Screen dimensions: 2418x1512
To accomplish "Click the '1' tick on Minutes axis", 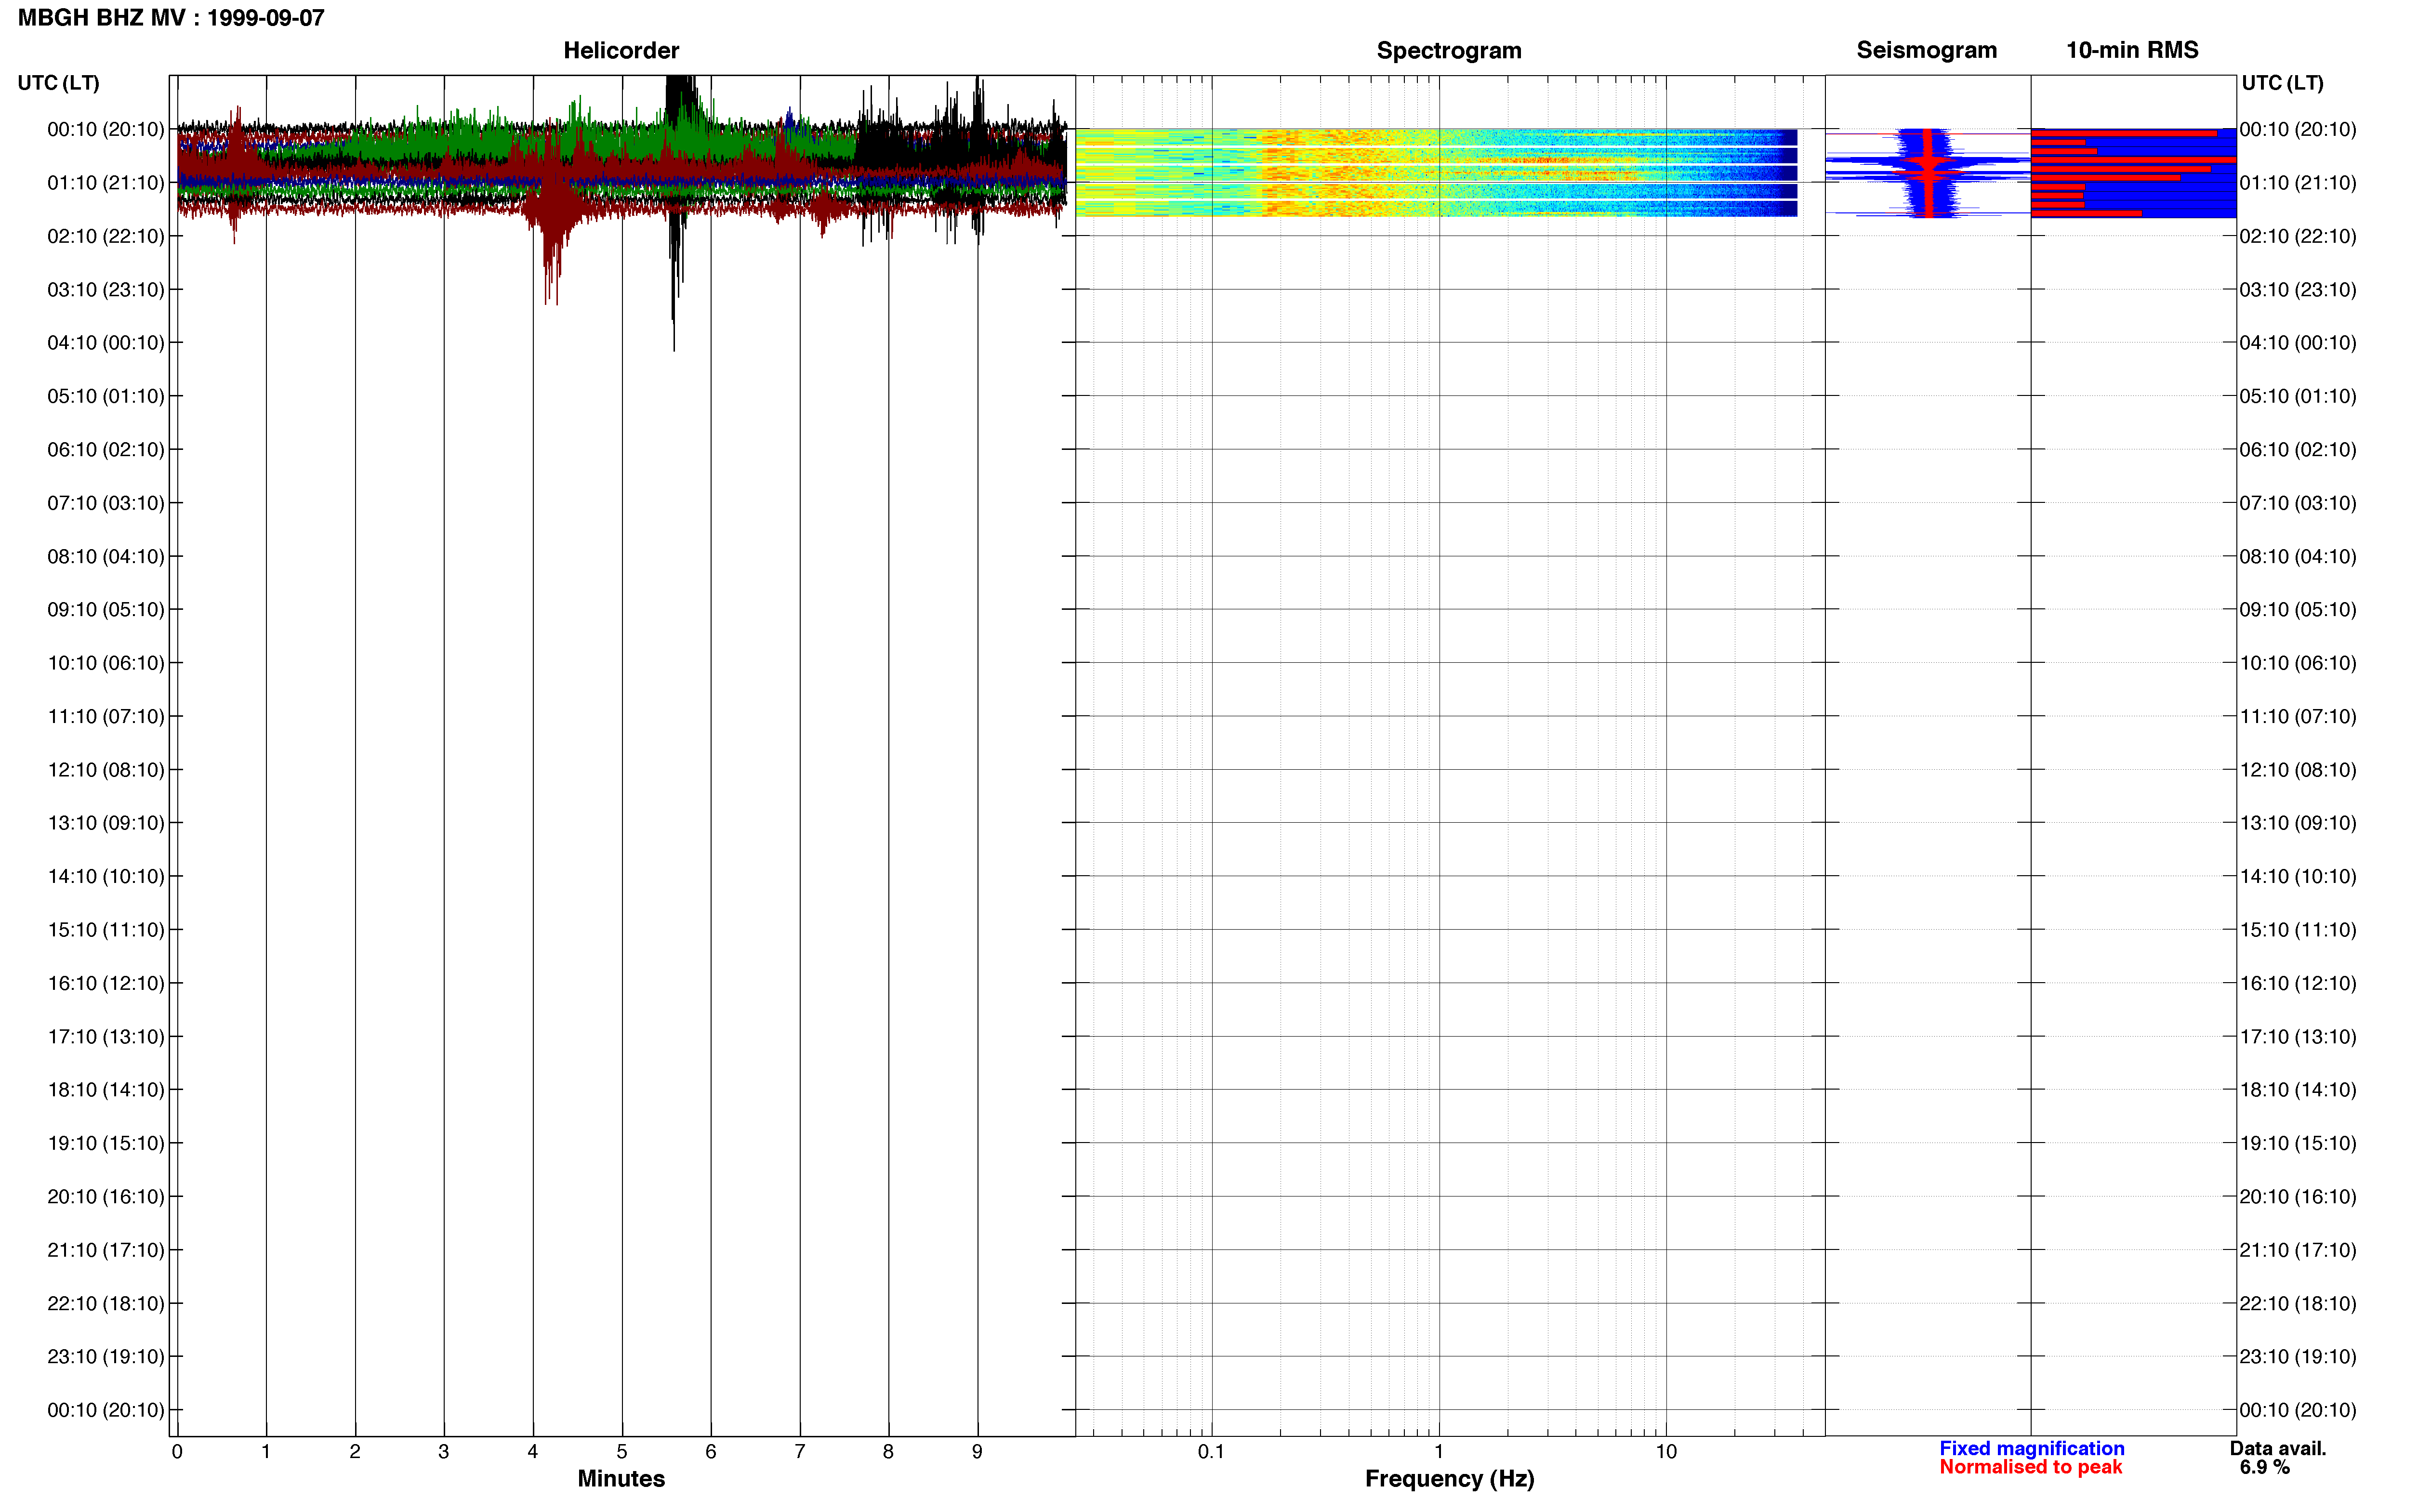I will coord(266,1452).
